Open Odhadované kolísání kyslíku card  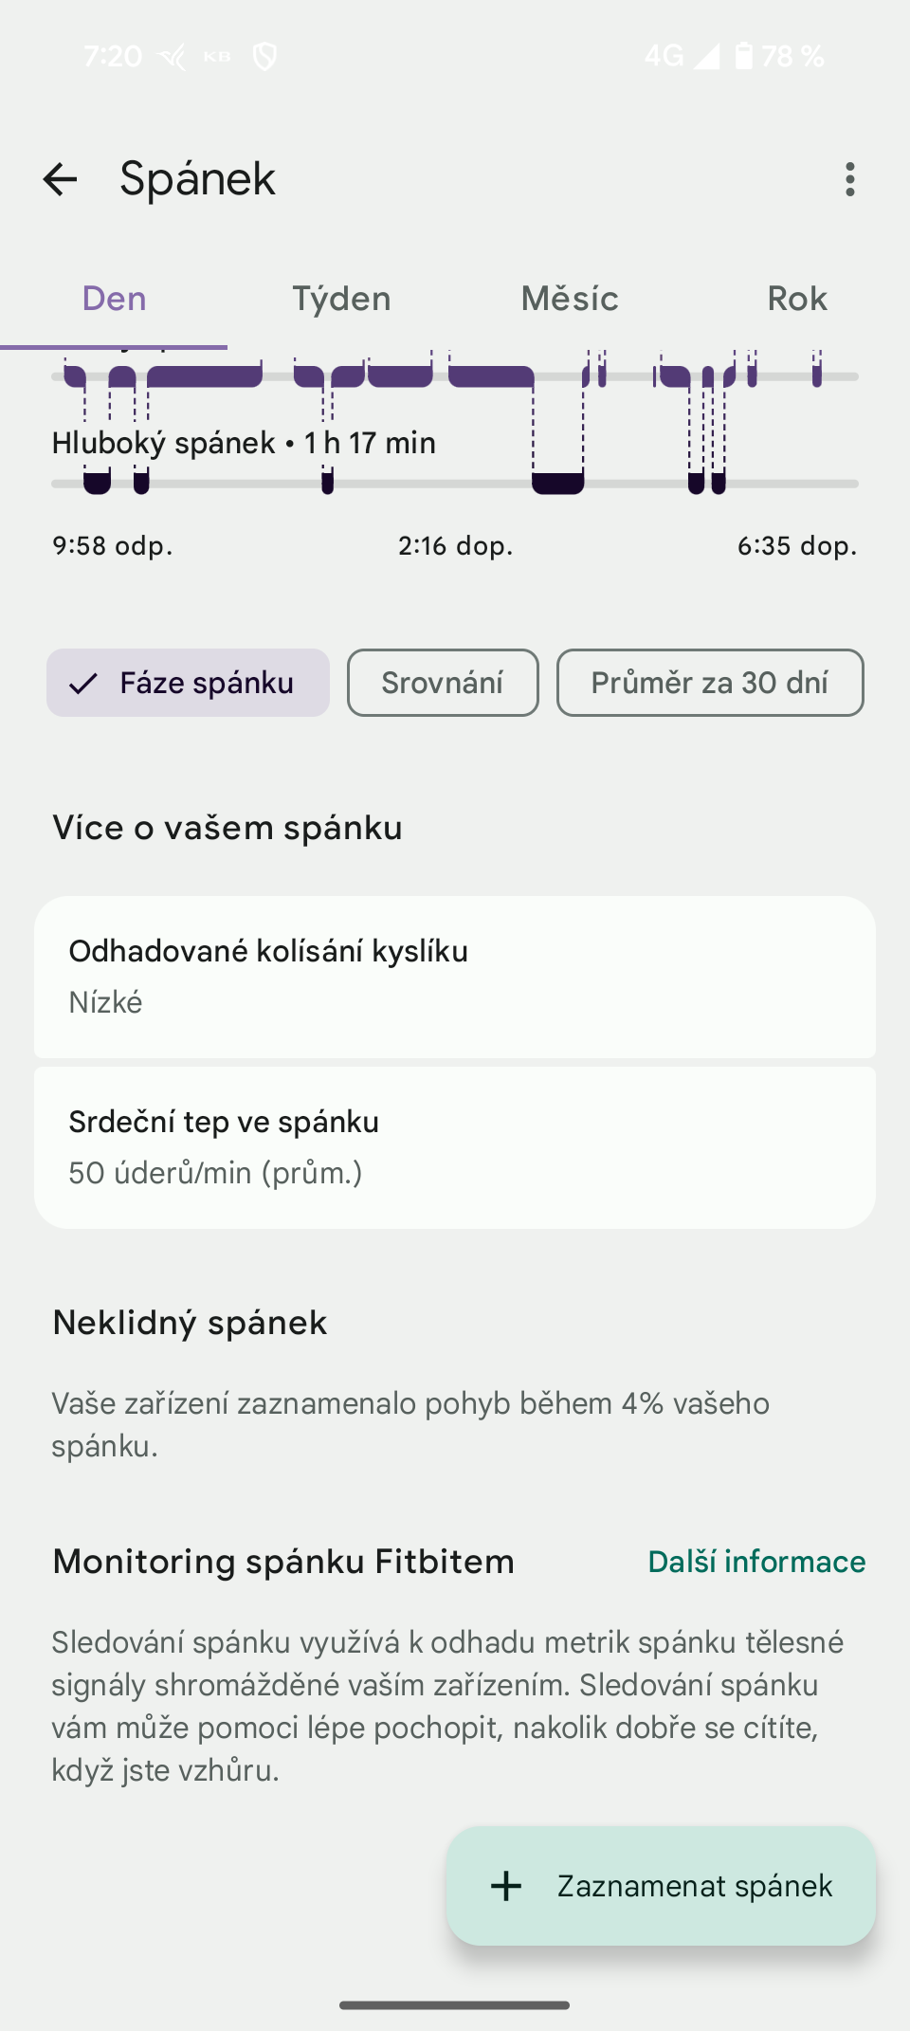[455, 977]
